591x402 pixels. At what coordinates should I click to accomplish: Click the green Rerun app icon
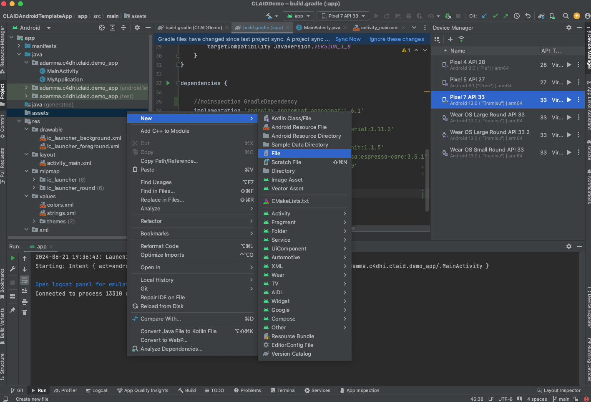[x=13, y=258]
